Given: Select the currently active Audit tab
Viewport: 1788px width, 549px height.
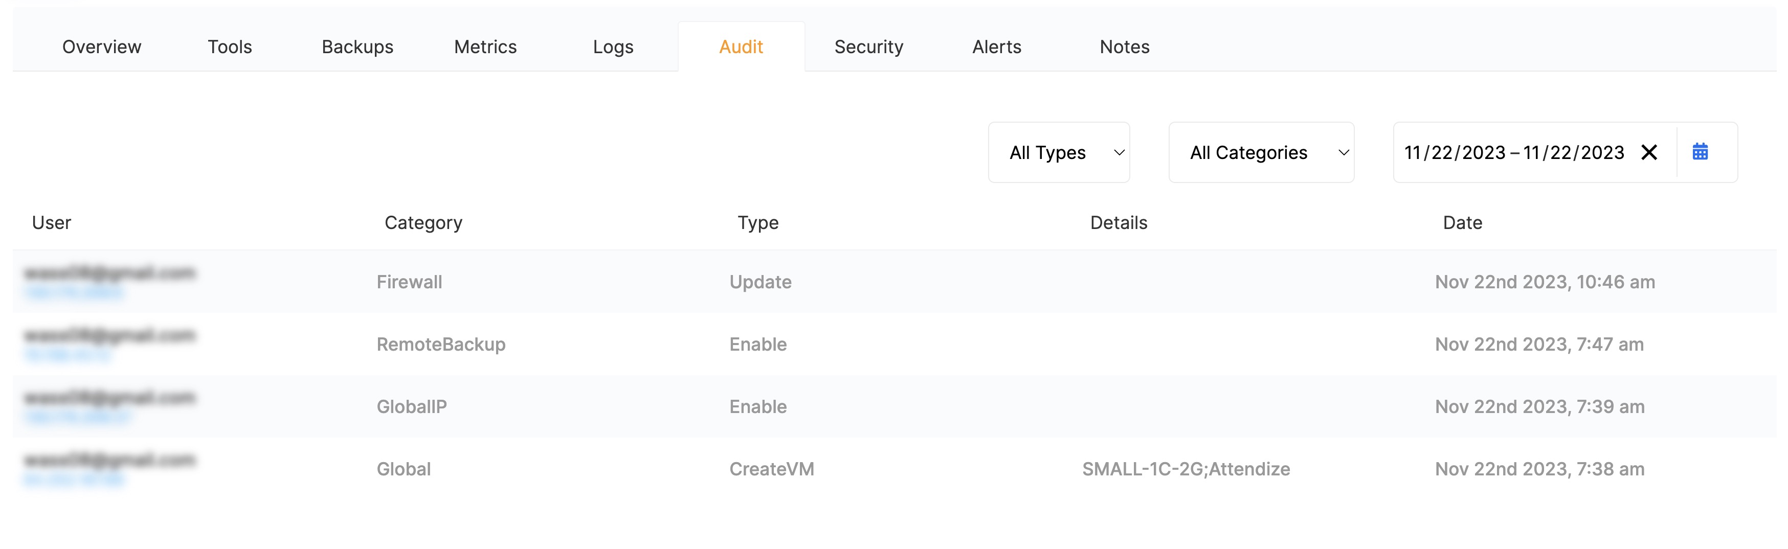Looking at the screenshot, I should [x=741, y=47].
